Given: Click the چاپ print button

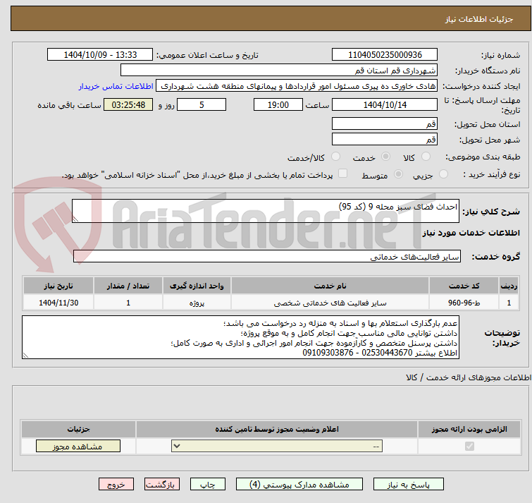Looking at the screenshot, I should (x=208, y=485).
